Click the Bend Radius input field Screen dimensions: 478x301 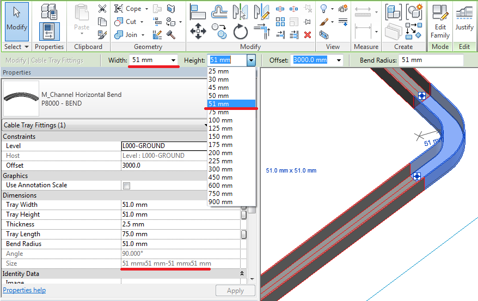click(x=431, y=60)
